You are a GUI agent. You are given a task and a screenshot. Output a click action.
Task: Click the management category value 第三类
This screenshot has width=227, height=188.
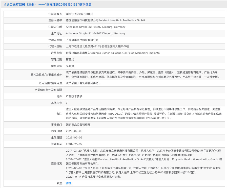(70, 59)
